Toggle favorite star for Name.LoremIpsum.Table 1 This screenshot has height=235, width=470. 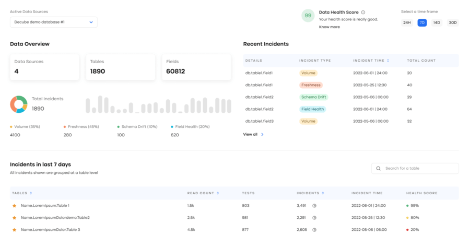pos(14,206)
